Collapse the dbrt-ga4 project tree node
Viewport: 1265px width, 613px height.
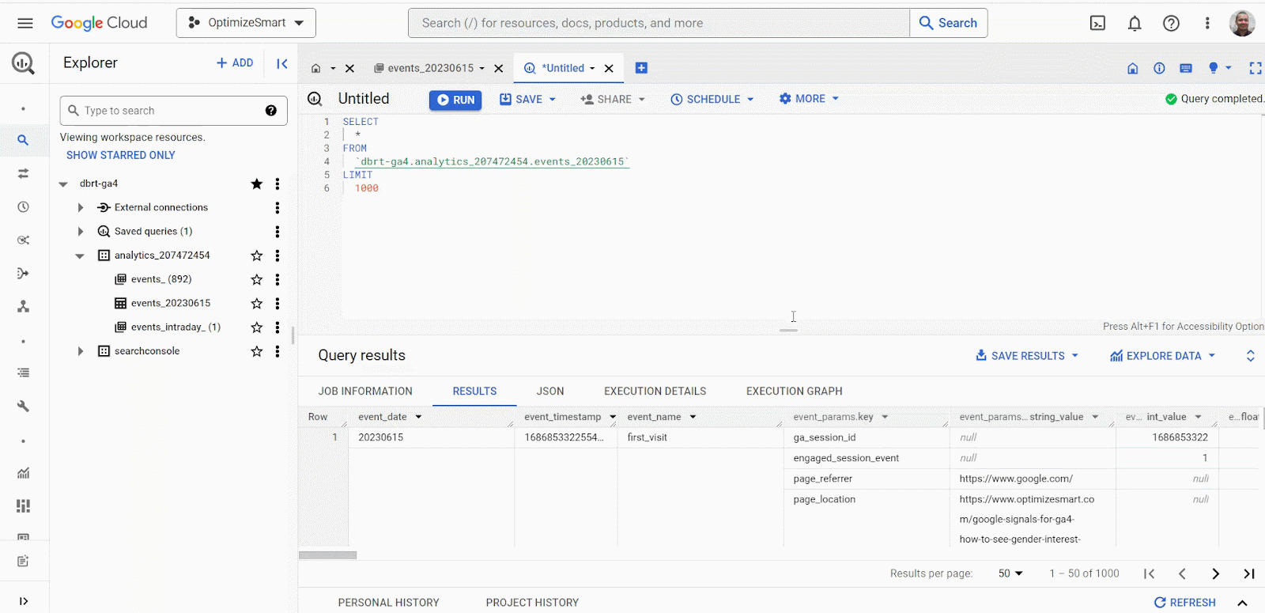point(63,184)
